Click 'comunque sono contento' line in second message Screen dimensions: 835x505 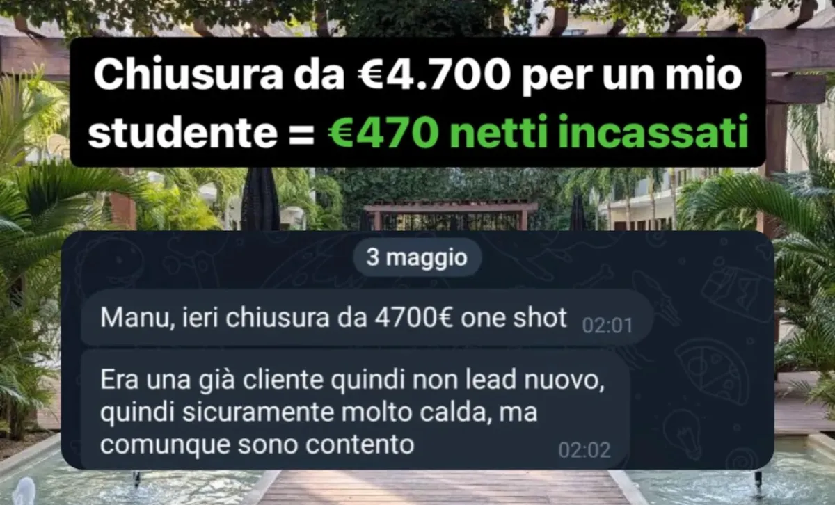coord(257,444)
